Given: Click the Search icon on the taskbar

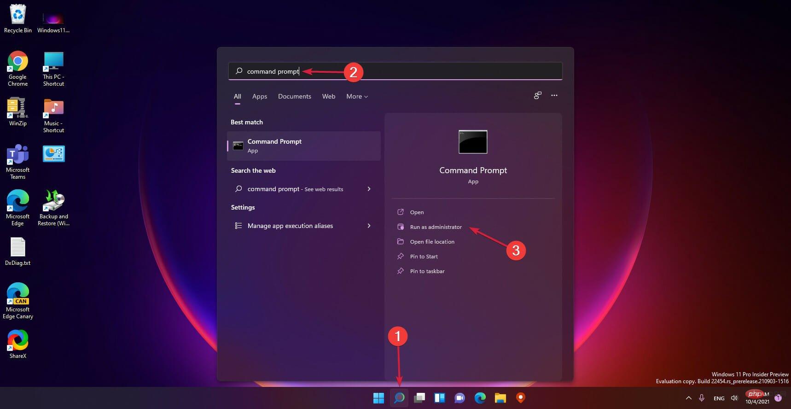Looking at the screenshot, I should 399,398.
